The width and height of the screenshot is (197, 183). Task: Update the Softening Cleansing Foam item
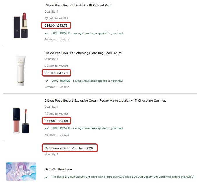64,87
